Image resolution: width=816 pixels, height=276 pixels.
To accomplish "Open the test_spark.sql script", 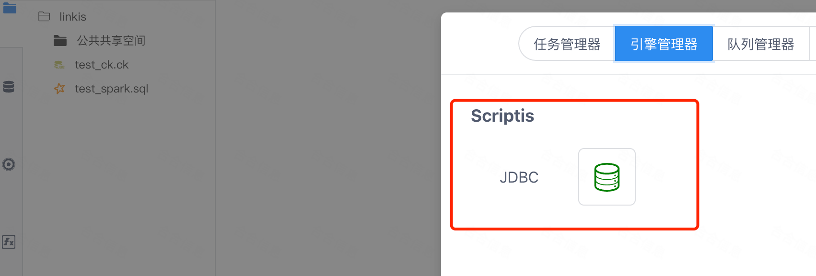I will (111, 88).
